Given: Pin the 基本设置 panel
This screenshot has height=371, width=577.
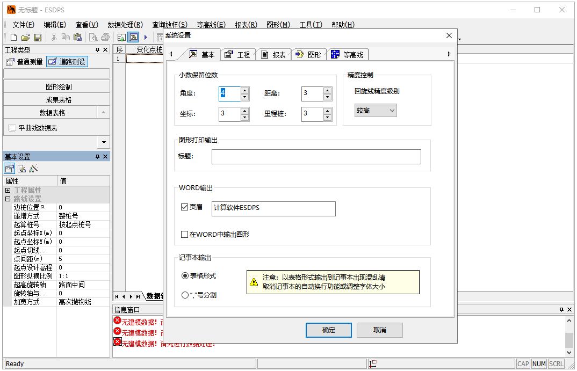Looking at the screenshot, I should tap(98, 157).
